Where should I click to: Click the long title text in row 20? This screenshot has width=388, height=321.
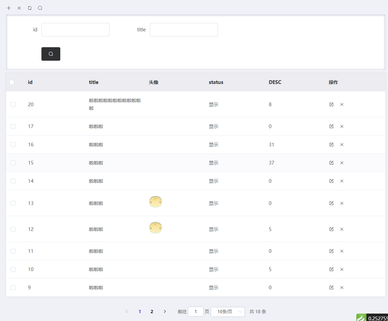point(115,104)
